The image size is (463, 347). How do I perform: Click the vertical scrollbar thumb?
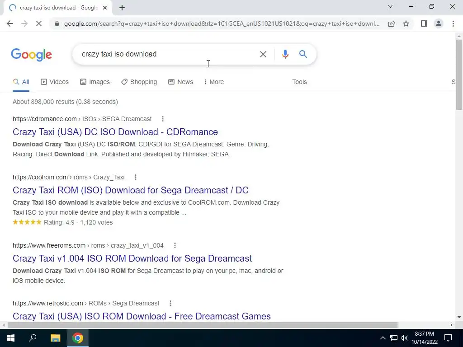coord(459,75)
